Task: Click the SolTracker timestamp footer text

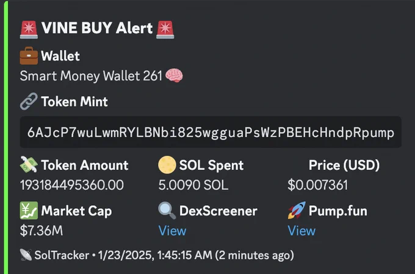Action: (x=164, y=255)
